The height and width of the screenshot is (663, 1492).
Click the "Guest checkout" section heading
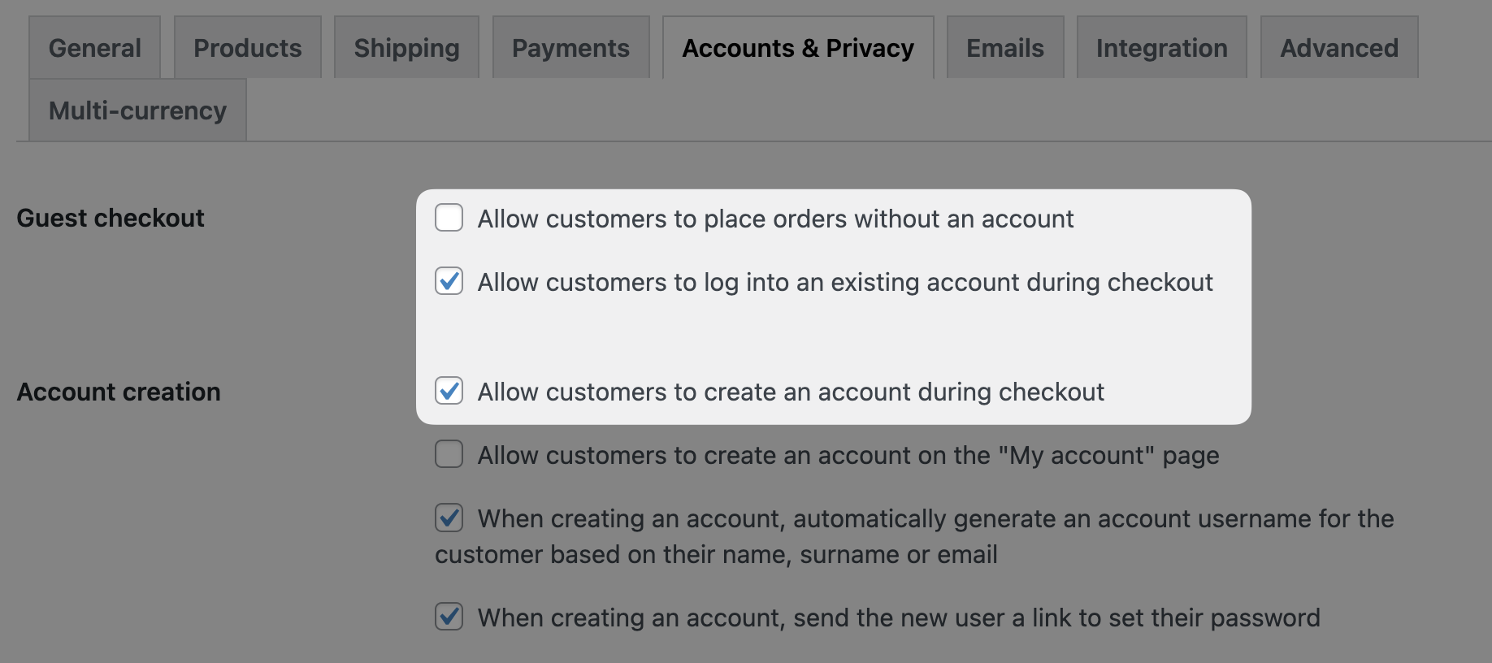(x=111, y=218)
